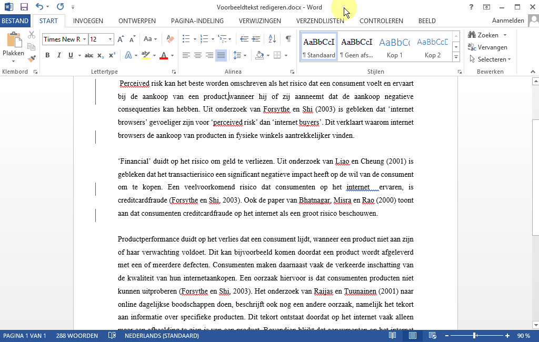Increase font size
Viewport: 539px width, 342px height.
121,39
